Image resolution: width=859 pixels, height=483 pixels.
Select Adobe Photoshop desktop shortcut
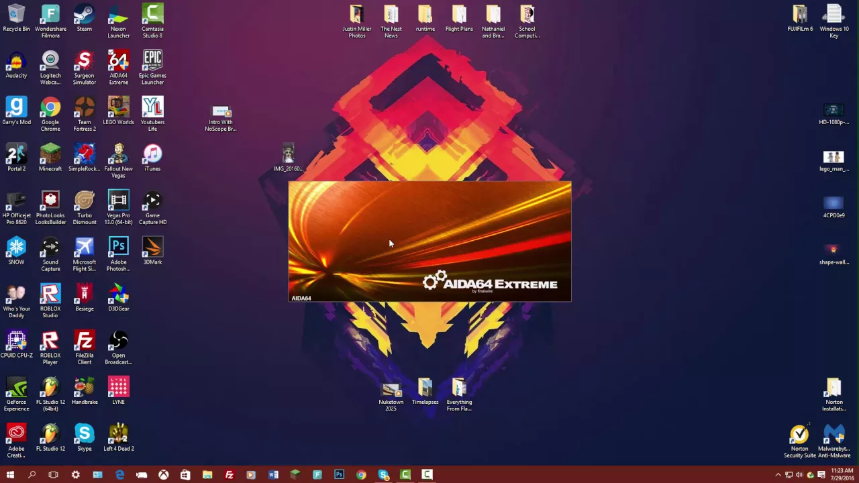pos(118,255)
